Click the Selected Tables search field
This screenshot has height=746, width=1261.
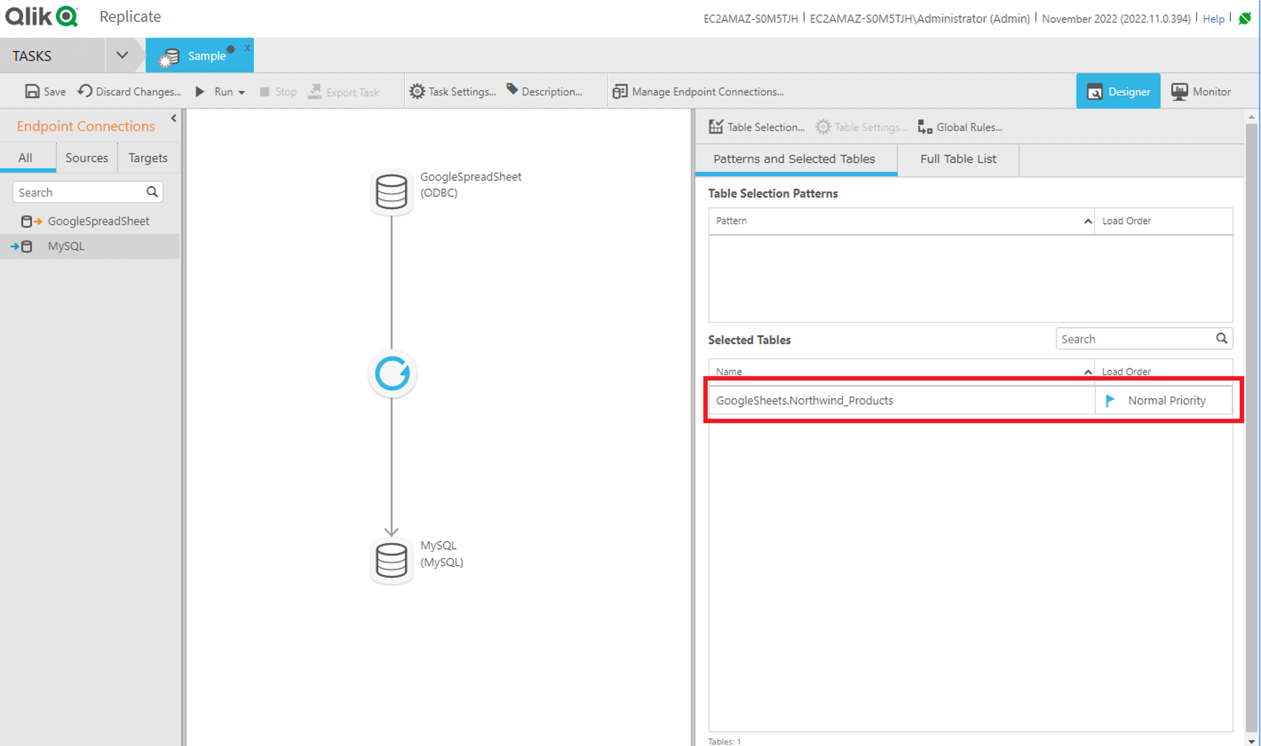pyautogui.click(x=1136, y=339)
